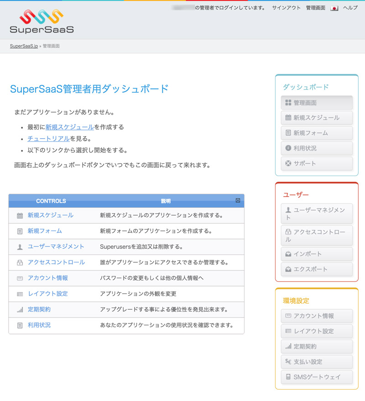Click the CONTROLS column header
The image size is (365, 401).
click(x=51, y=201)
